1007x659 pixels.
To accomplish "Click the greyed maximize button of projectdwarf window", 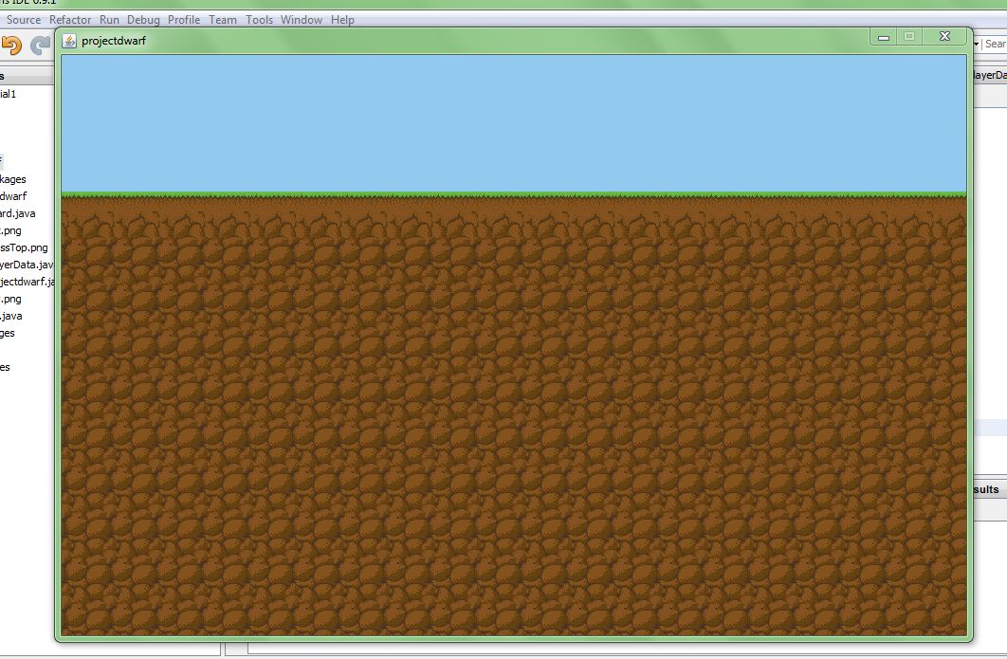I will point(909,37).
